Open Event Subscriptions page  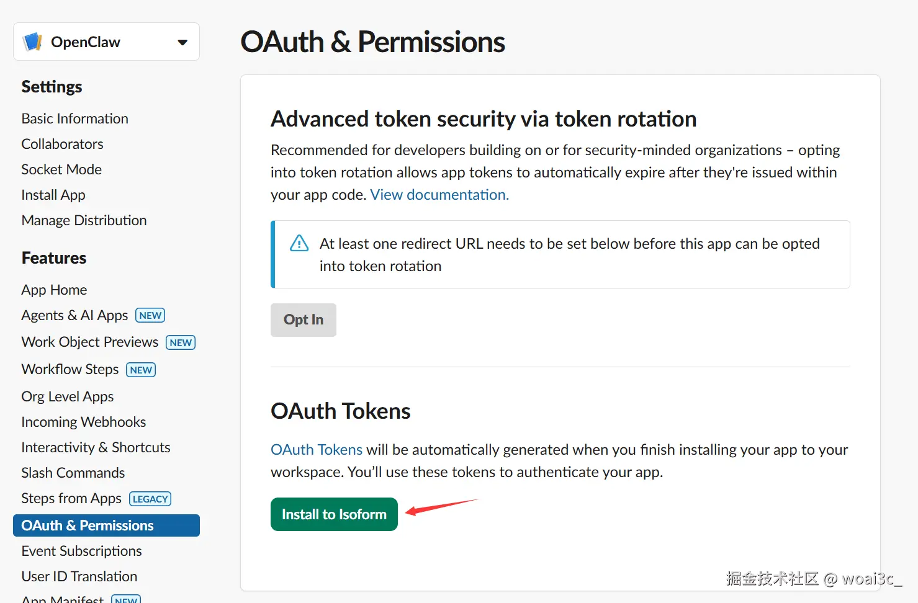pos(82,551)
